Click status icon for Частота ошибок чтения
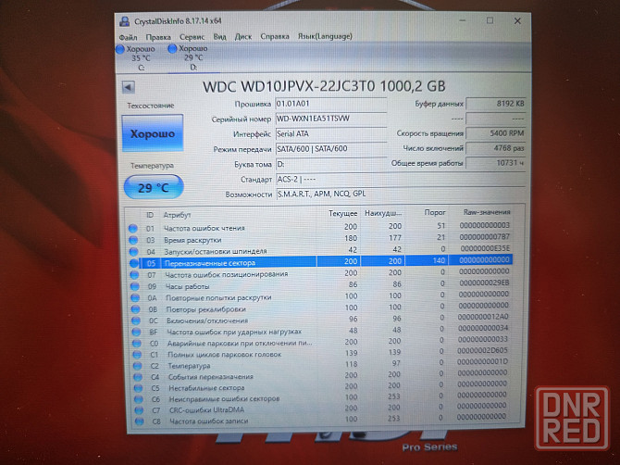The image size is (620, 465). 133,229
